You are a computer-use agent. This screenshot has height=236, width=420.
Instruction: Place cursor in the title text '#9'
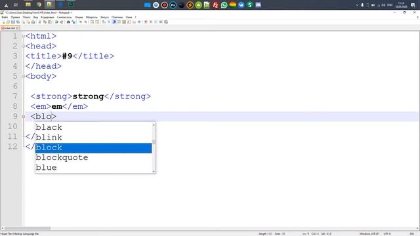[67, 56]
